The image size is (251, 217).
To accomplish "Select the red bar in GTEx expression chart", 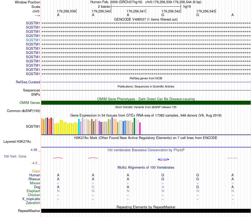I will pyautogui.click(x=51, y=126).
